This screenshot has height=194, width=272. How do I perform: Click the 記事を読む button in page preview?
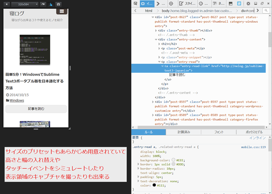[x=36, y=109]
